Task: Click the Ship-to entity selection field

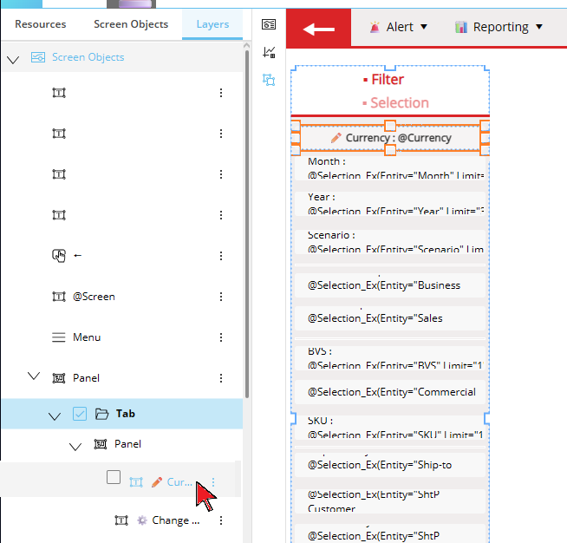Action: point(390,465)
